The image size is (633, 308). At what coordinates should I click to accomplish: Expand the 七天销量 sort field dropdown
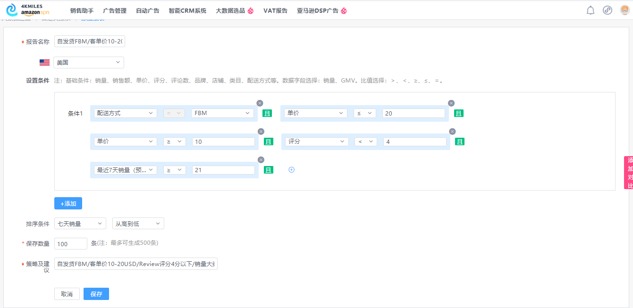[80, 224]
